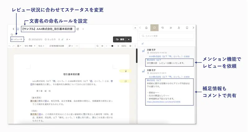Click the undo arrow in toolbar
Screen dimensions: 248x132
tap(10, 46)
